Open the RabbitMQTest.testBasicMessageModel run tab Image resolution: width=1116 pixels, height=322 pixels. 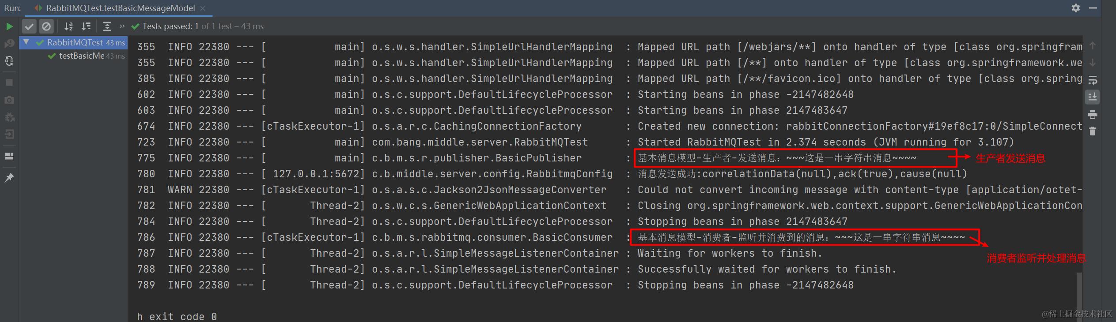(x=116, y=8)
